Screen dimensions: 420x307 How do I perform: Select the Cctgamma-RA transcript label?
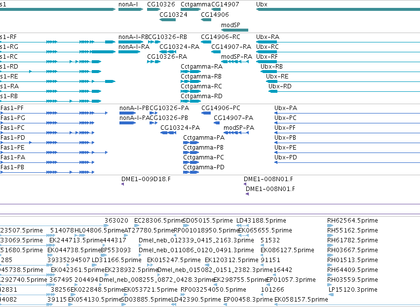coord(202,67)
